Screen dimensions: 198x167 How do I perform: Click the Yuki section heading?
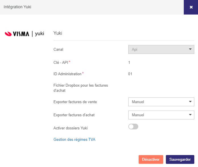coord(58,33)
